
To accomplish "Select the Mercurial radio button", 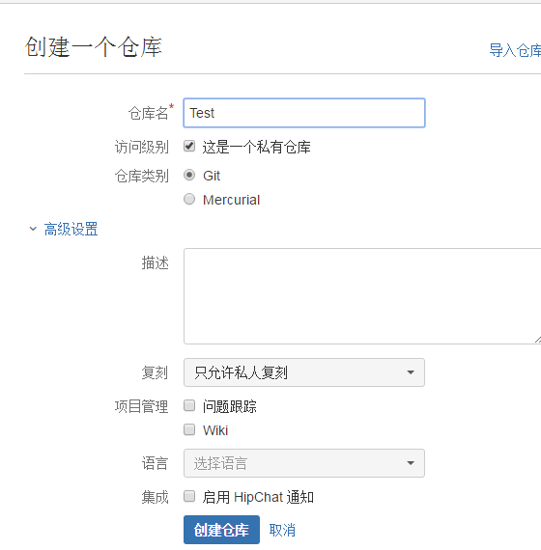I will (189, 199).
